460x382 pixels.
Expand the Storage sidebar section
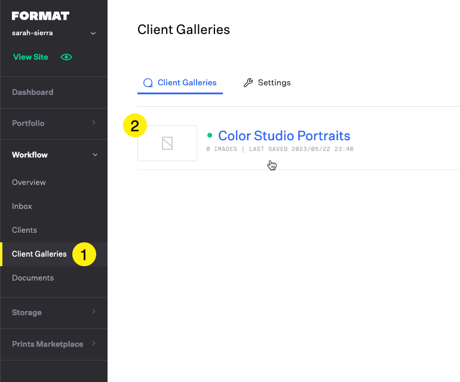[93, 312]
